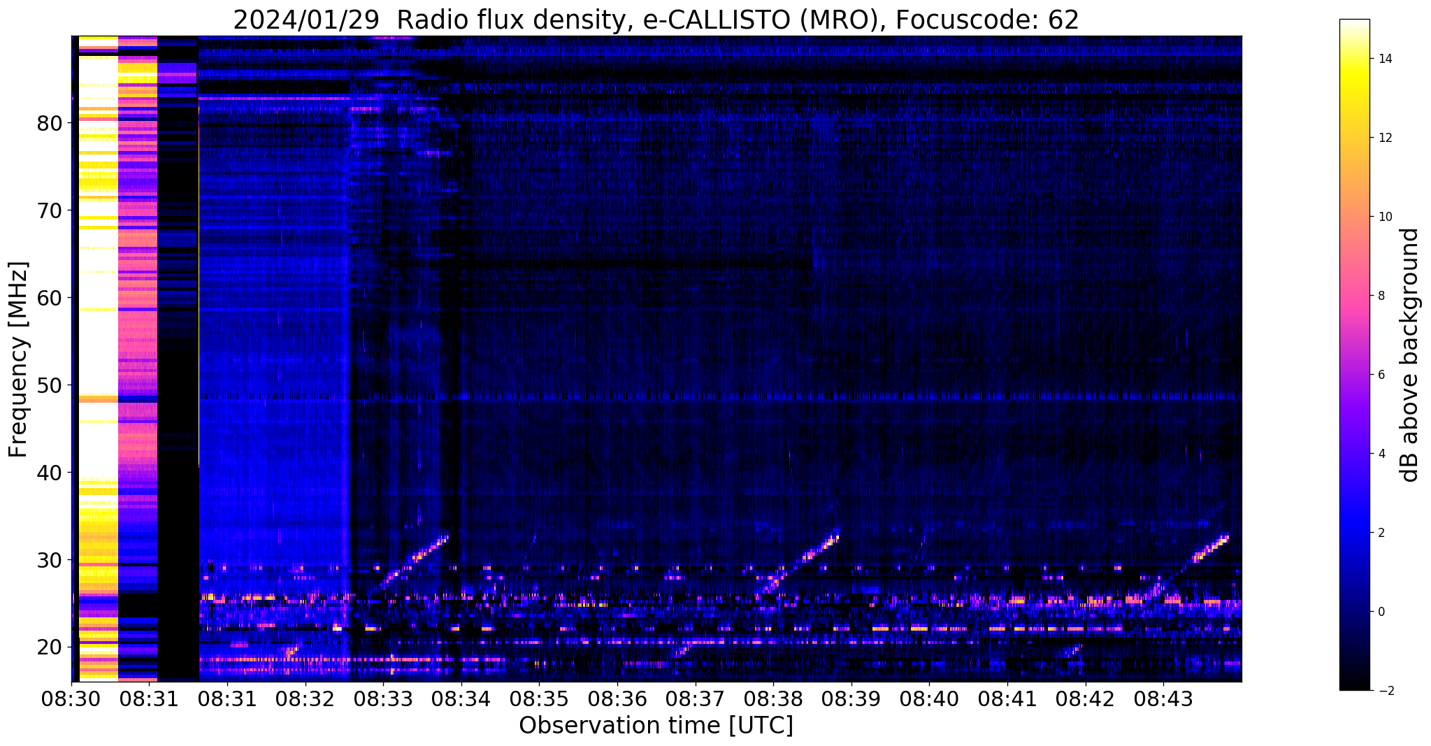Click the 'Frequency [MHz]' axis label
This screenshot has height=746, width=1431.
point(19,359)
